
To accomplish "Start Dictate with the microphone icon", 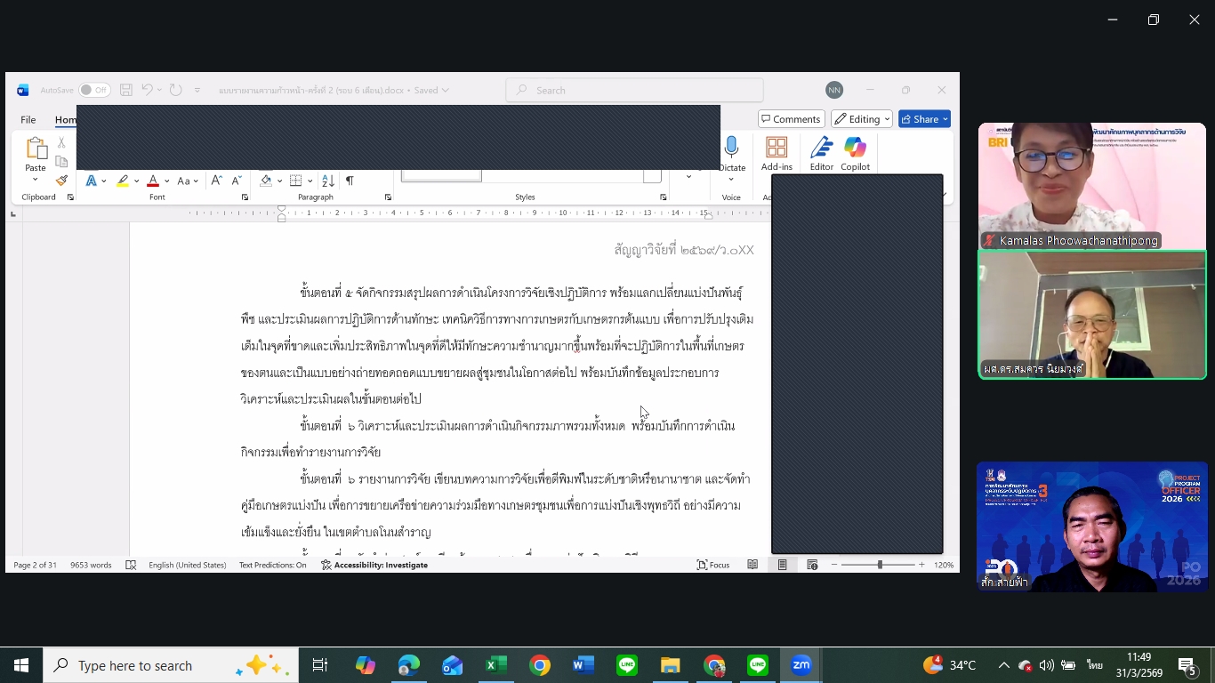I will [732, 153].
